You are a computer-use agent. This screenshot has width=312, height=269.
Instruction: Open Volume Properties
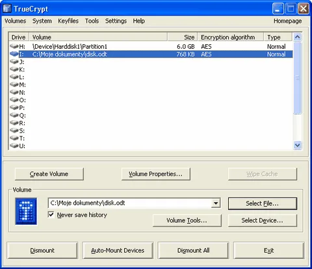[156, 174]
